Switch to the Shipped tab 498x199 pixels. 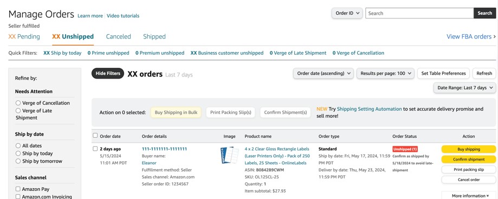point(154,36)
